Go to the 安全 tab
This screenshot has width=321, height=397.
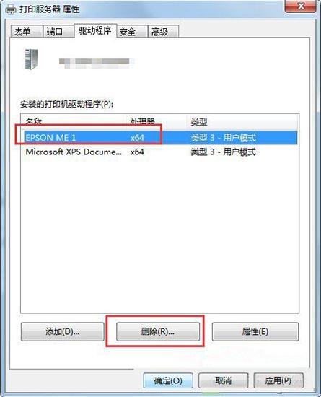pyautogui.click(x=132, y=32)
